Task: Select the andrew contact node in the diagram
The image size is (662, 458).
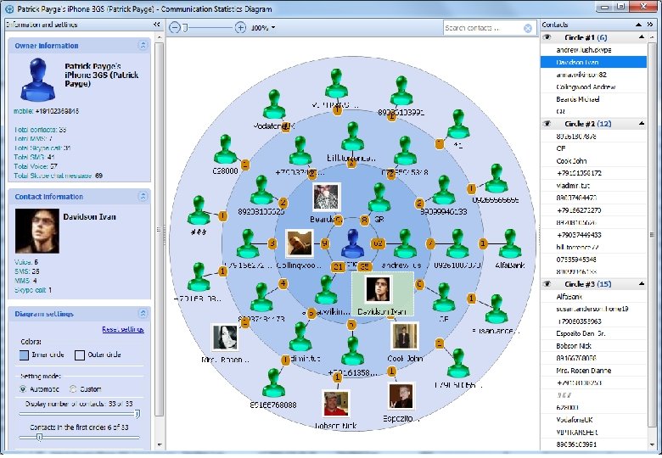Action: (405, 243)
